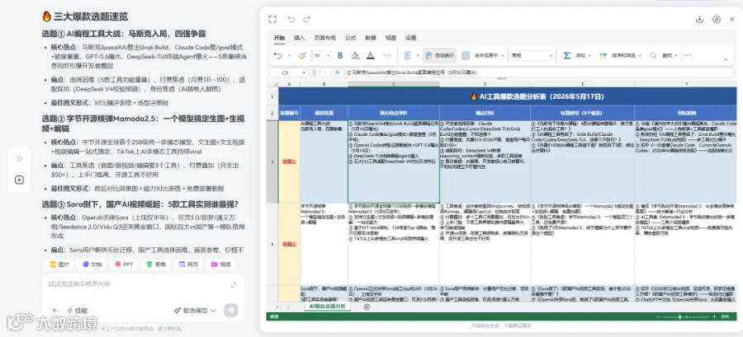743x337 pixels.
Task: Open the merge and center dropdown arrow
Action: coord(502,56)
